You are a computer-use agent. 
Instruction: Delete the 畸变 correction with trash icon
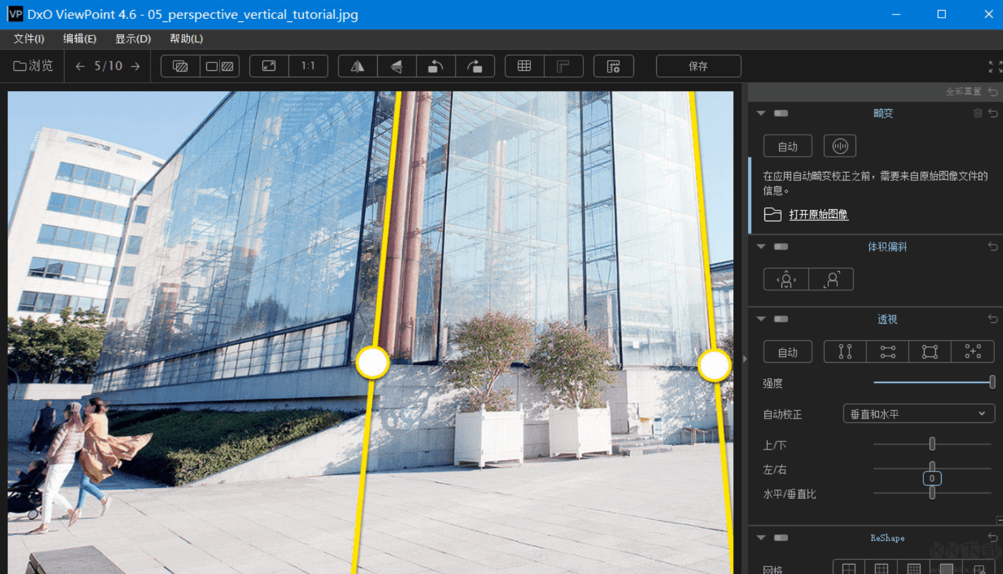(978, 113)
